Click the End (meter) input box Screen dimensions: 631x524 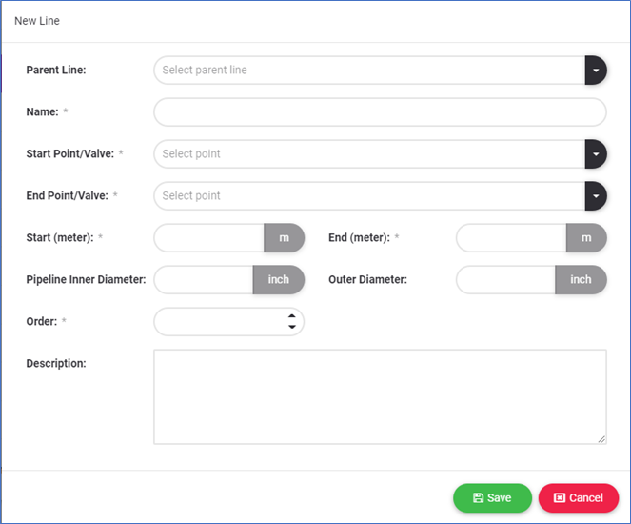coord(512,238)
